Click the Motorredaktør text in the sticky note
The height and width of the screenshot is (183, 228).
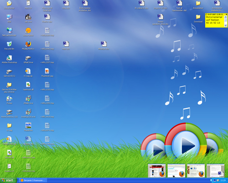click(x=214, y=17)
